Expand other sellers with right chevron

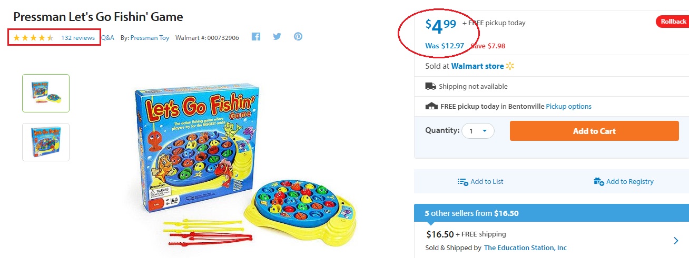click(676, 241)
